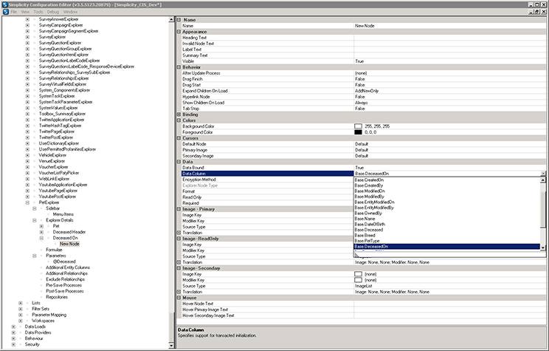Open the Data Column dropdown arrow
The width and height of the screenshot is (549, 351).
(x=543, y=174)
